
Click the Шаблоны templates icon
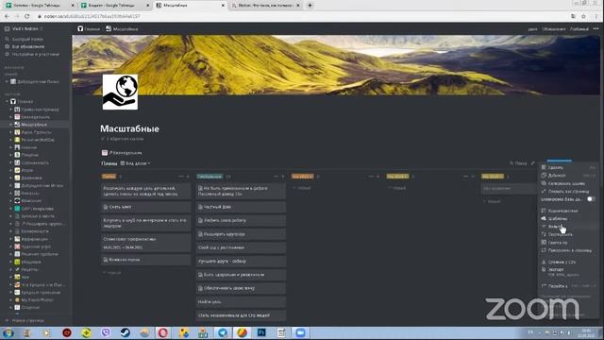544,218
